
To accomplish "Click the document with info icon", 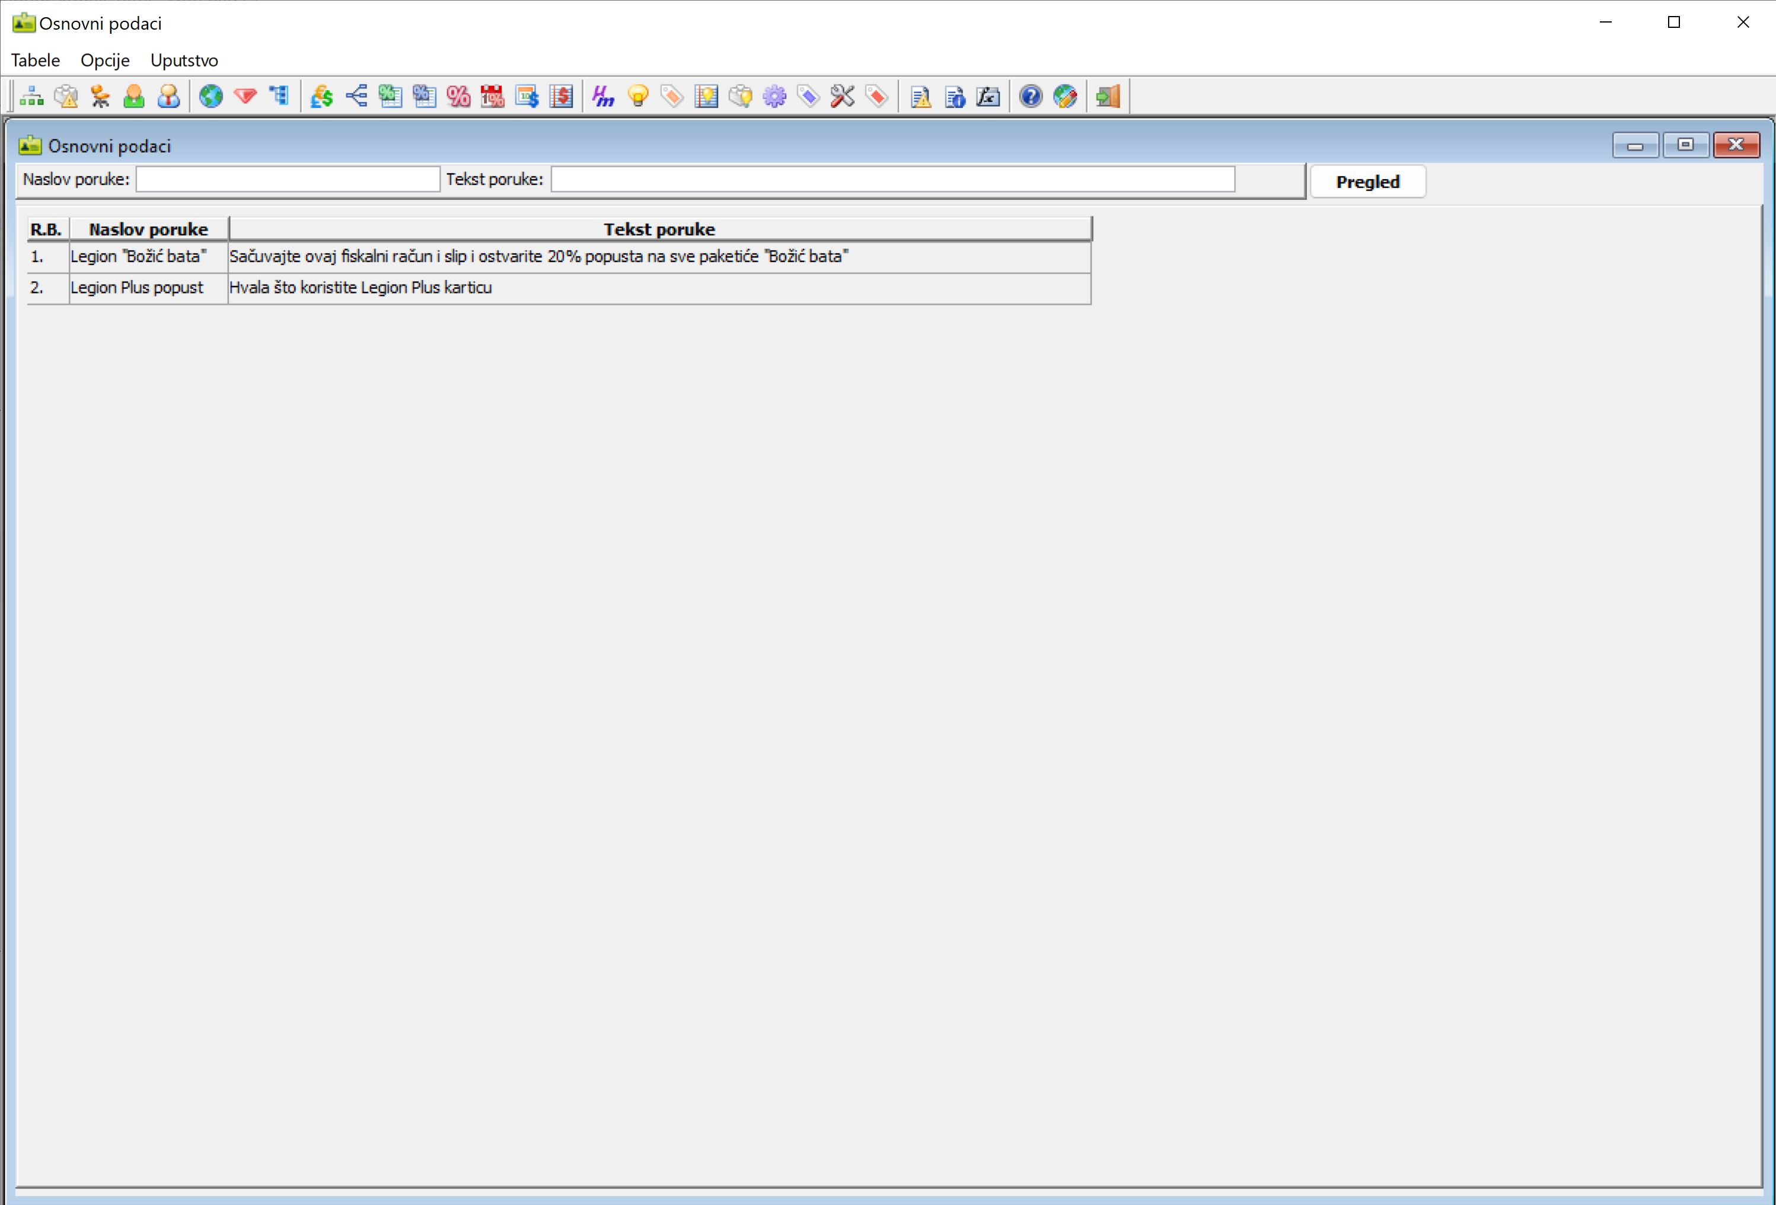I will click(x=955, y=96).
